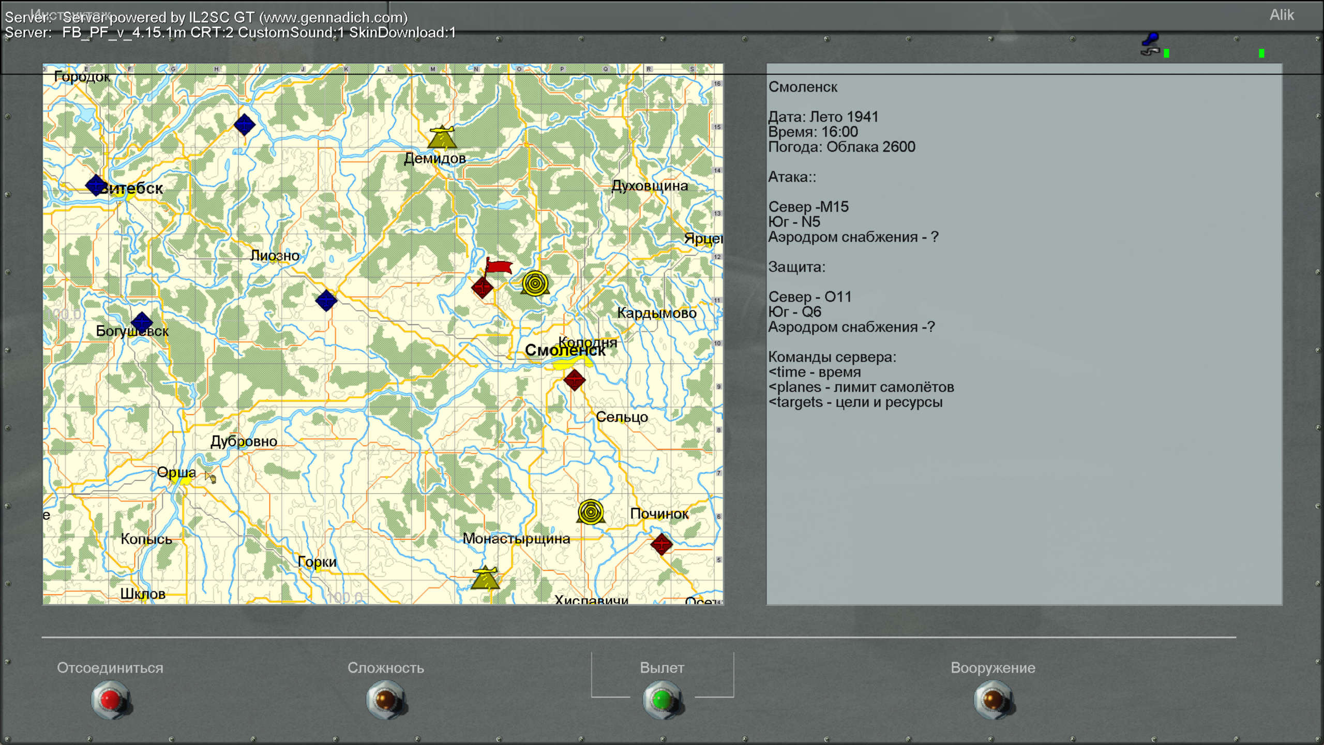Select the blue airfield diamond southeast of Лиозно

click(x=326, y=300)
